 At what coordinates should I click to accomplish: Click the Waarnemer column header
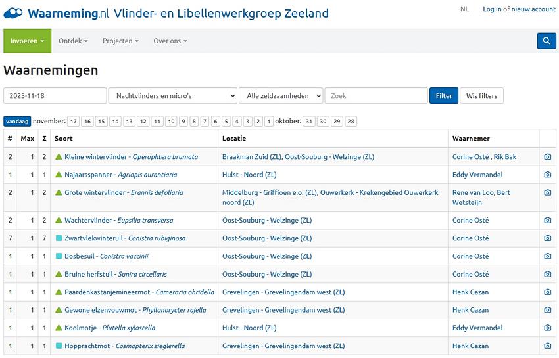point(471,138)
